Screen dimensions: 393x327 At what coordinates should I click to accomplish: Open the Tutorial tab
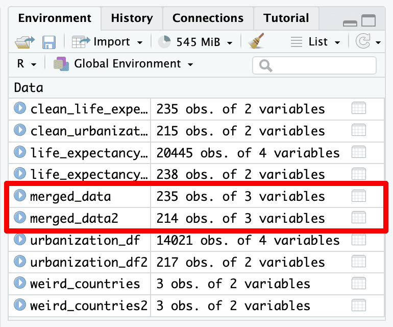coord(286,18)
